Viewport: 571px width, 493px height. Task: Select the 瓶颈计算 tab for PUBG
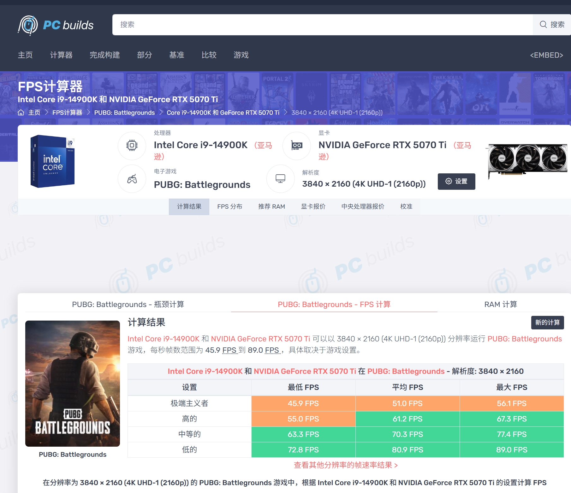(128, 304)
